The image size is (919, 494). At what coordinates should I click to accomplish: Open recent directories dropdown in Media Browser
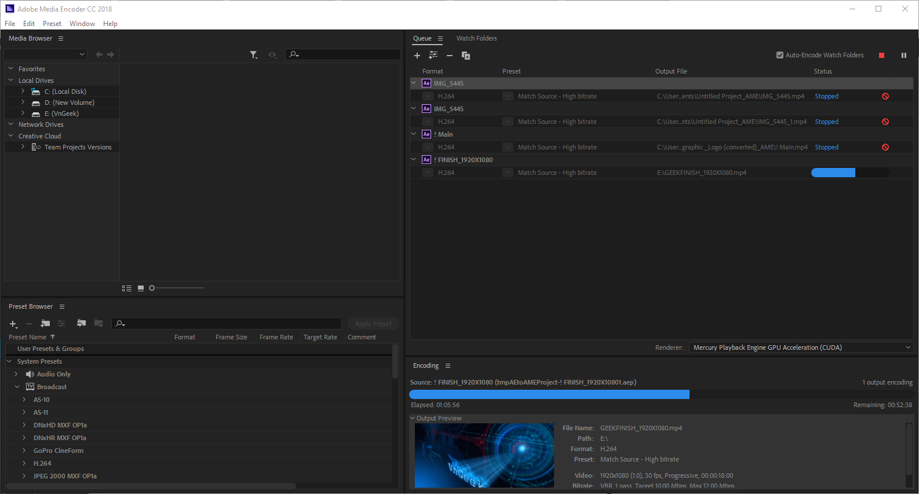pos(45,54)
